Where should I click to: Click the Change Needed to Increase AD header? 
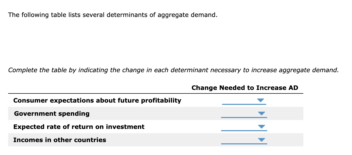pyautogui.click(x=245, y=88)
